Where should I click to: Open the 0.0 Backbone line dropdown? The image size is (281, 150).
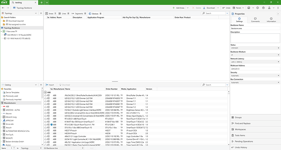(64, 148)
